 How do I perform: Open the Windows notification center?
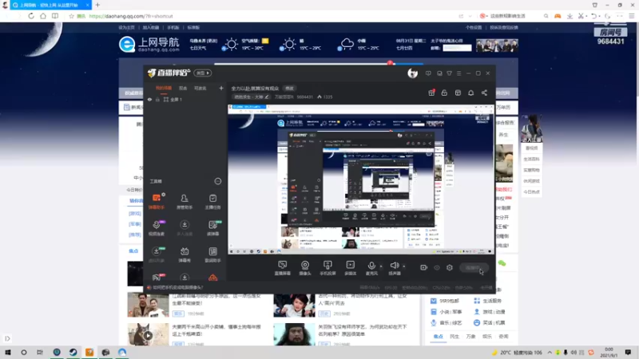(628, 353)
